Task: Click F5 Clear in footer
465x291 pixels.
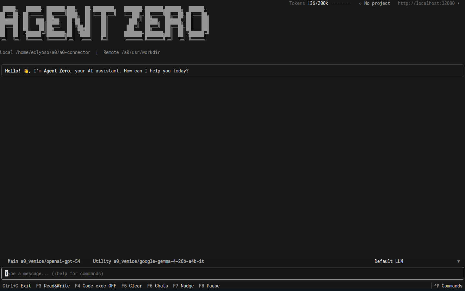Action: (132, 286)
